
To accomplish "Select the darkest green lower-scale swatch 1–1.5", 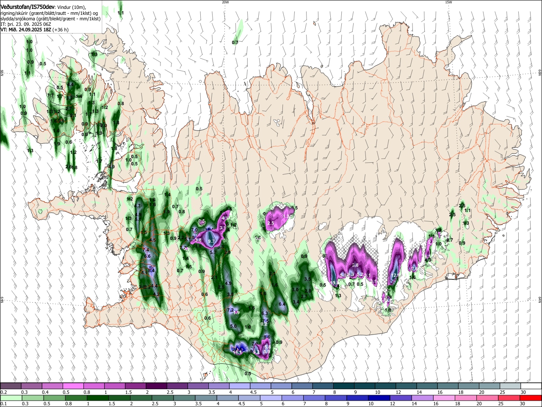I will 98,398.
